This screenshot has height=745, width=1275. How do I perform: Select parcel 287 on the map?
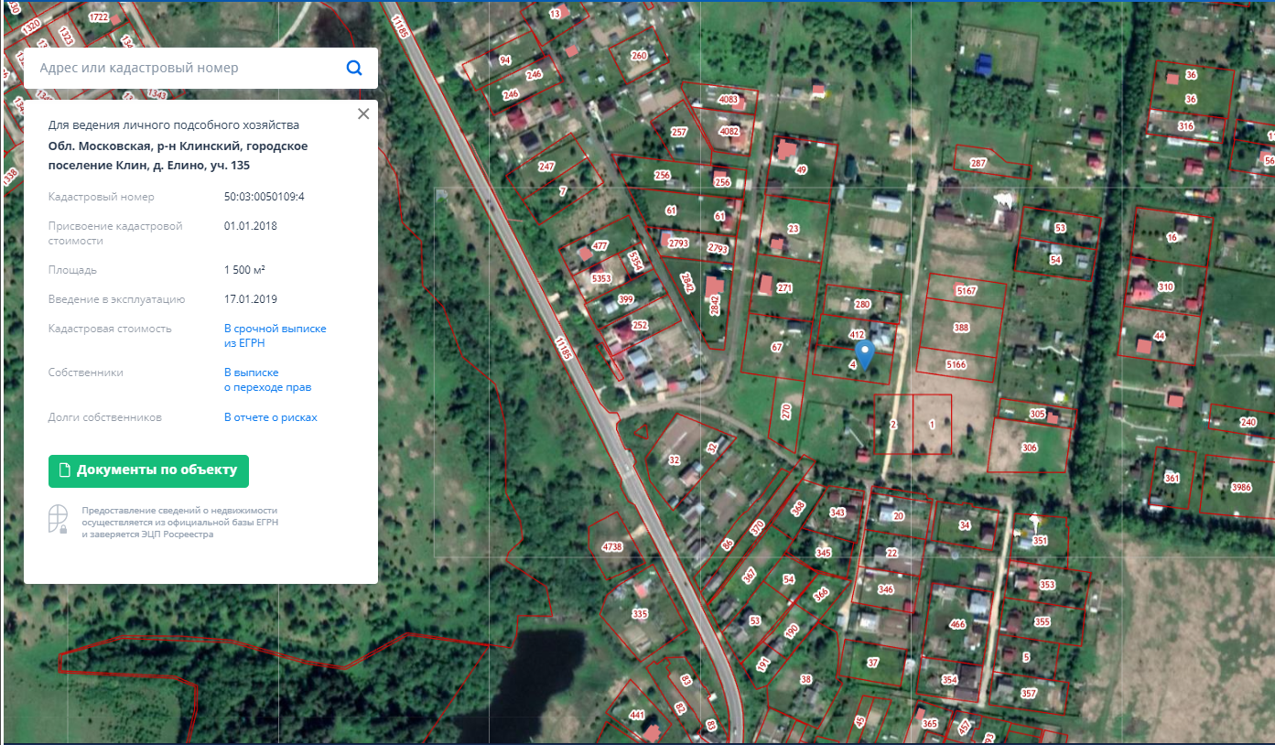pyautogui.click(x=978, y=163)
